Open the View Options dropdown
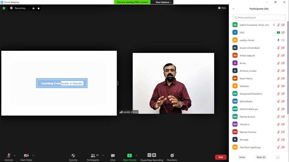The image size is (289, 162). [163, 2]
